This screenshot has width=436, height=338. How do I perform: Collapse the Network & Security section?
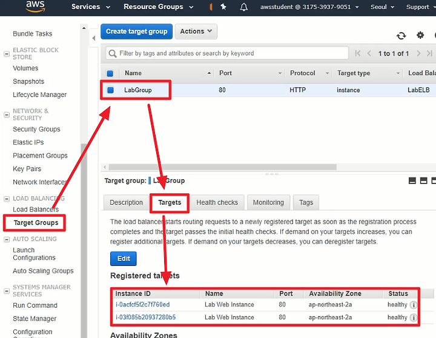click(7, 114)
